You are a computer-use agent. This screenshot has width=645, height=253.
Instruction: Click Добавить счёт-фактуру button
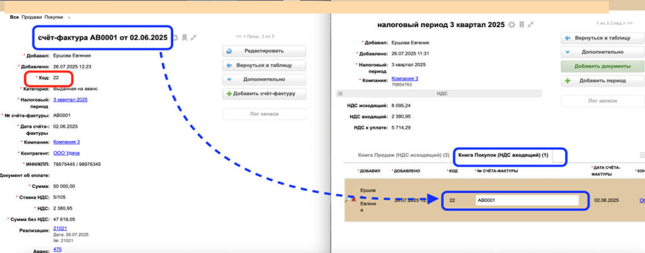pos(265,94)
